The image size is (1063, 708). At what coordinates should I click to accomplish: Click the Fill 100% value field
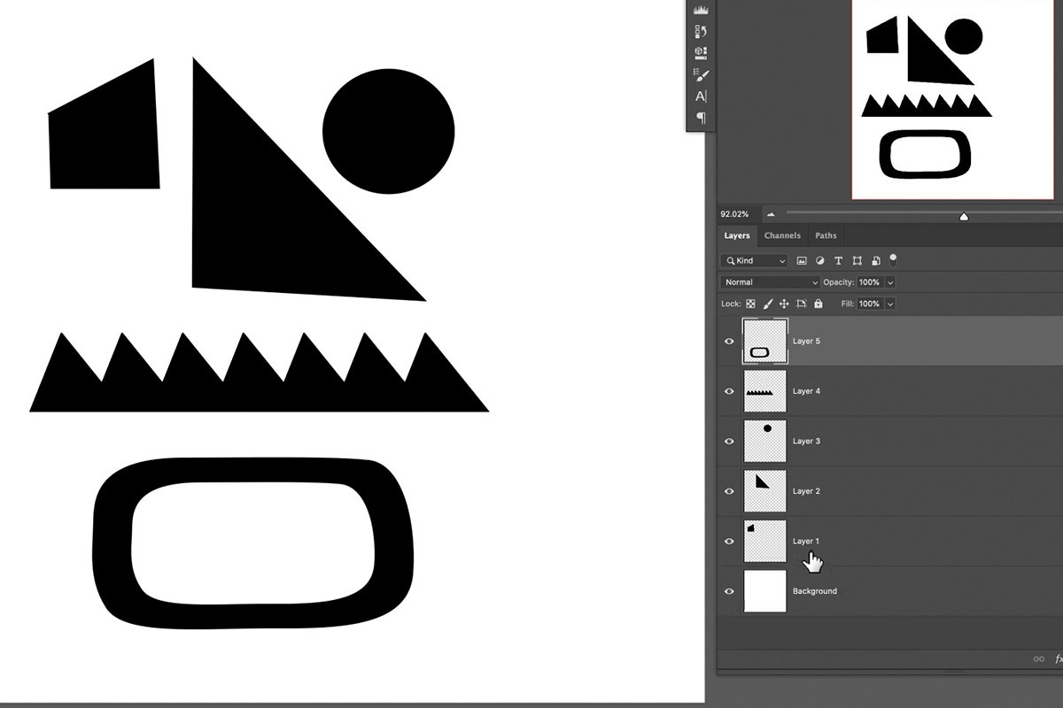pos(869,304)
